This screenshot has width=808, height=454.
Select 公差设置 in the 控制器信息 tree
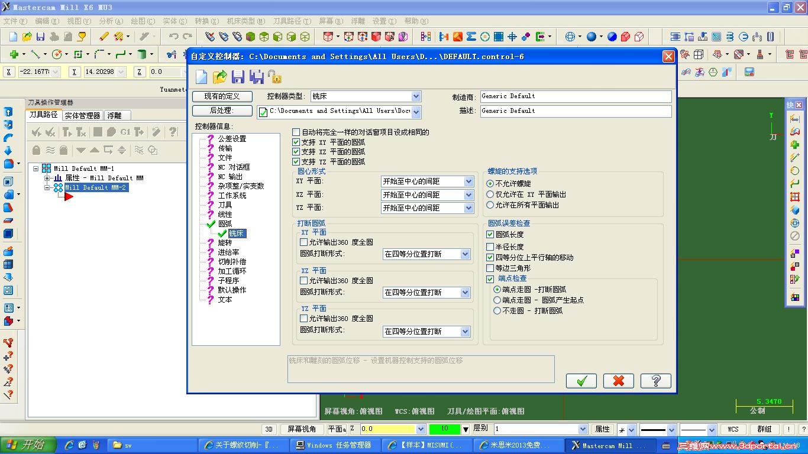(x=232, y=139)
